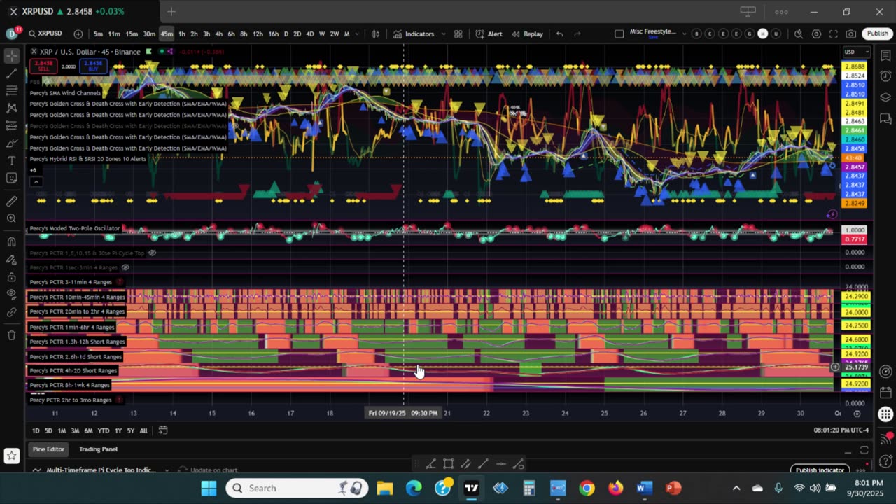Expand the Multi-Timeframe Pi Cycle script dropdown
This screenshot has width=896, height=504.
(167, 470)
